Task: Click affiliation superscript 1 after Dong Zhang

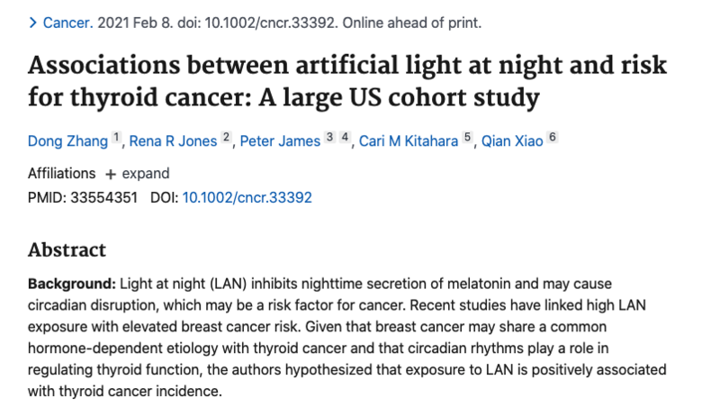Action: [x=116, y=137]
